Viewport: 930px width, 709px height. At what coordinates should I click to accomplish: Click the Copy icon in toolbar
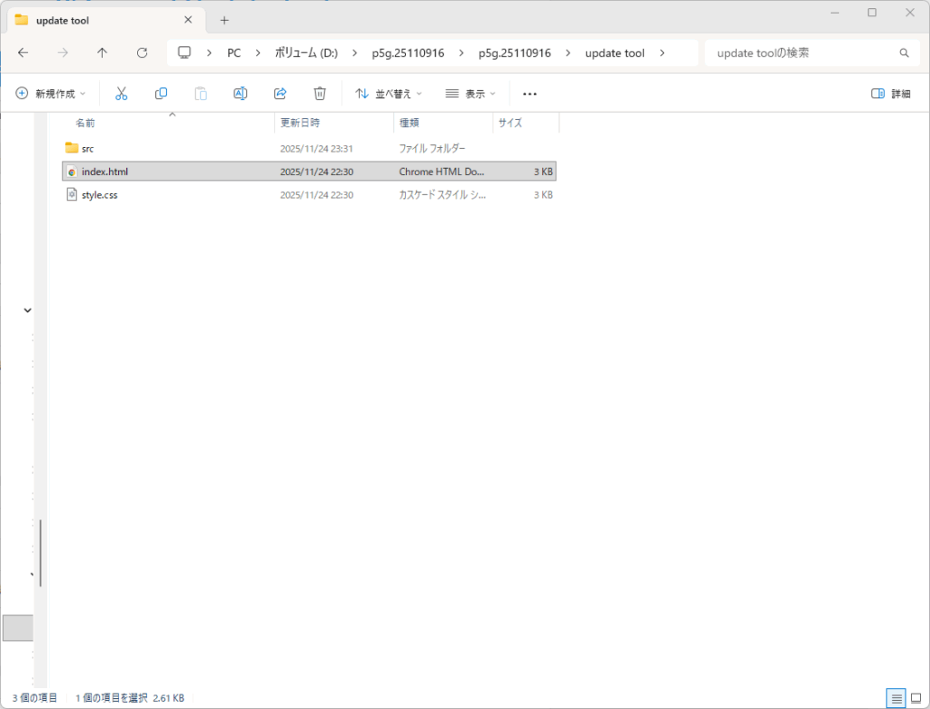(x=161, y=94)
